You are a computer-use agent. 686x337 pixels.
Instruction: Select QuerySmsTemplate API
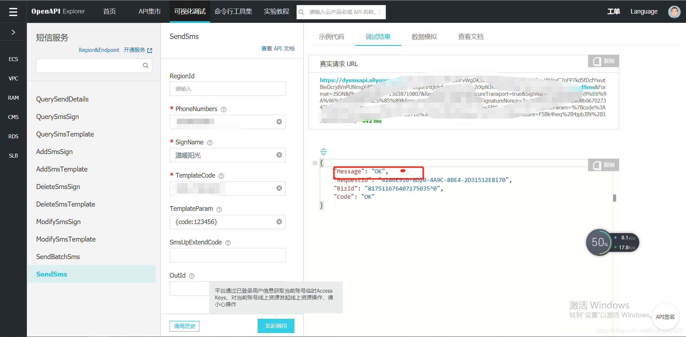(x=65, y=134)
